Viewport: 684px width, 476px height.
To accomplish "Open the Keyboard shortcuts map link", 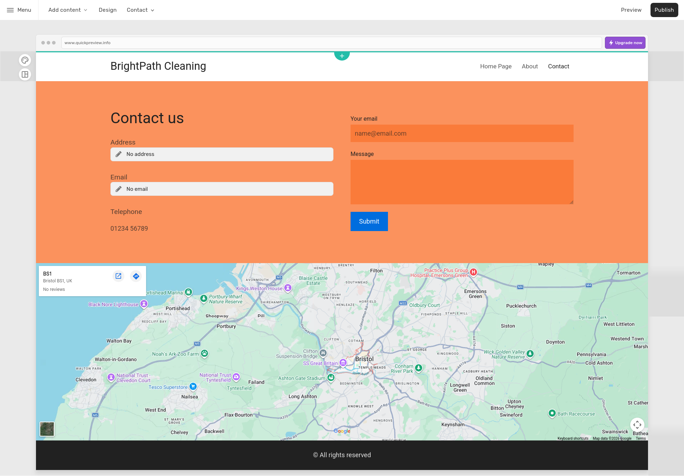I will (573, 438).
